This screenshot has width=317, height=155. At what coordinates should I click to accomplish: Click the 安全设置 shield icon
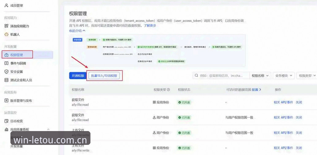click(6, 72)
